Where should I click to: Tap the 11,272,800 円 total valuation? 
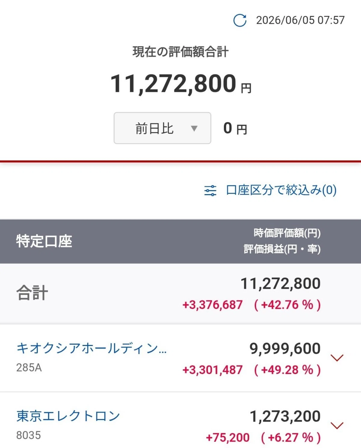(x=181, y=83)
